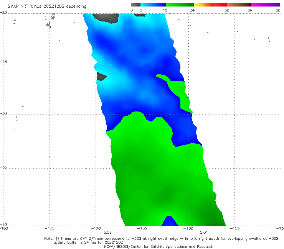
Task: Click the small dark gray patch on swath's left edge
Action: [101, 77]
